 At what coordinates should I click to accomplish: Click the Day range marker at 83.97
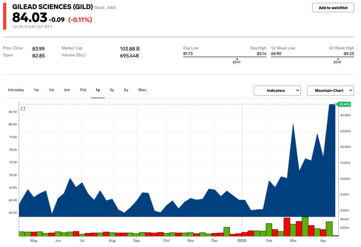point(237,61)
